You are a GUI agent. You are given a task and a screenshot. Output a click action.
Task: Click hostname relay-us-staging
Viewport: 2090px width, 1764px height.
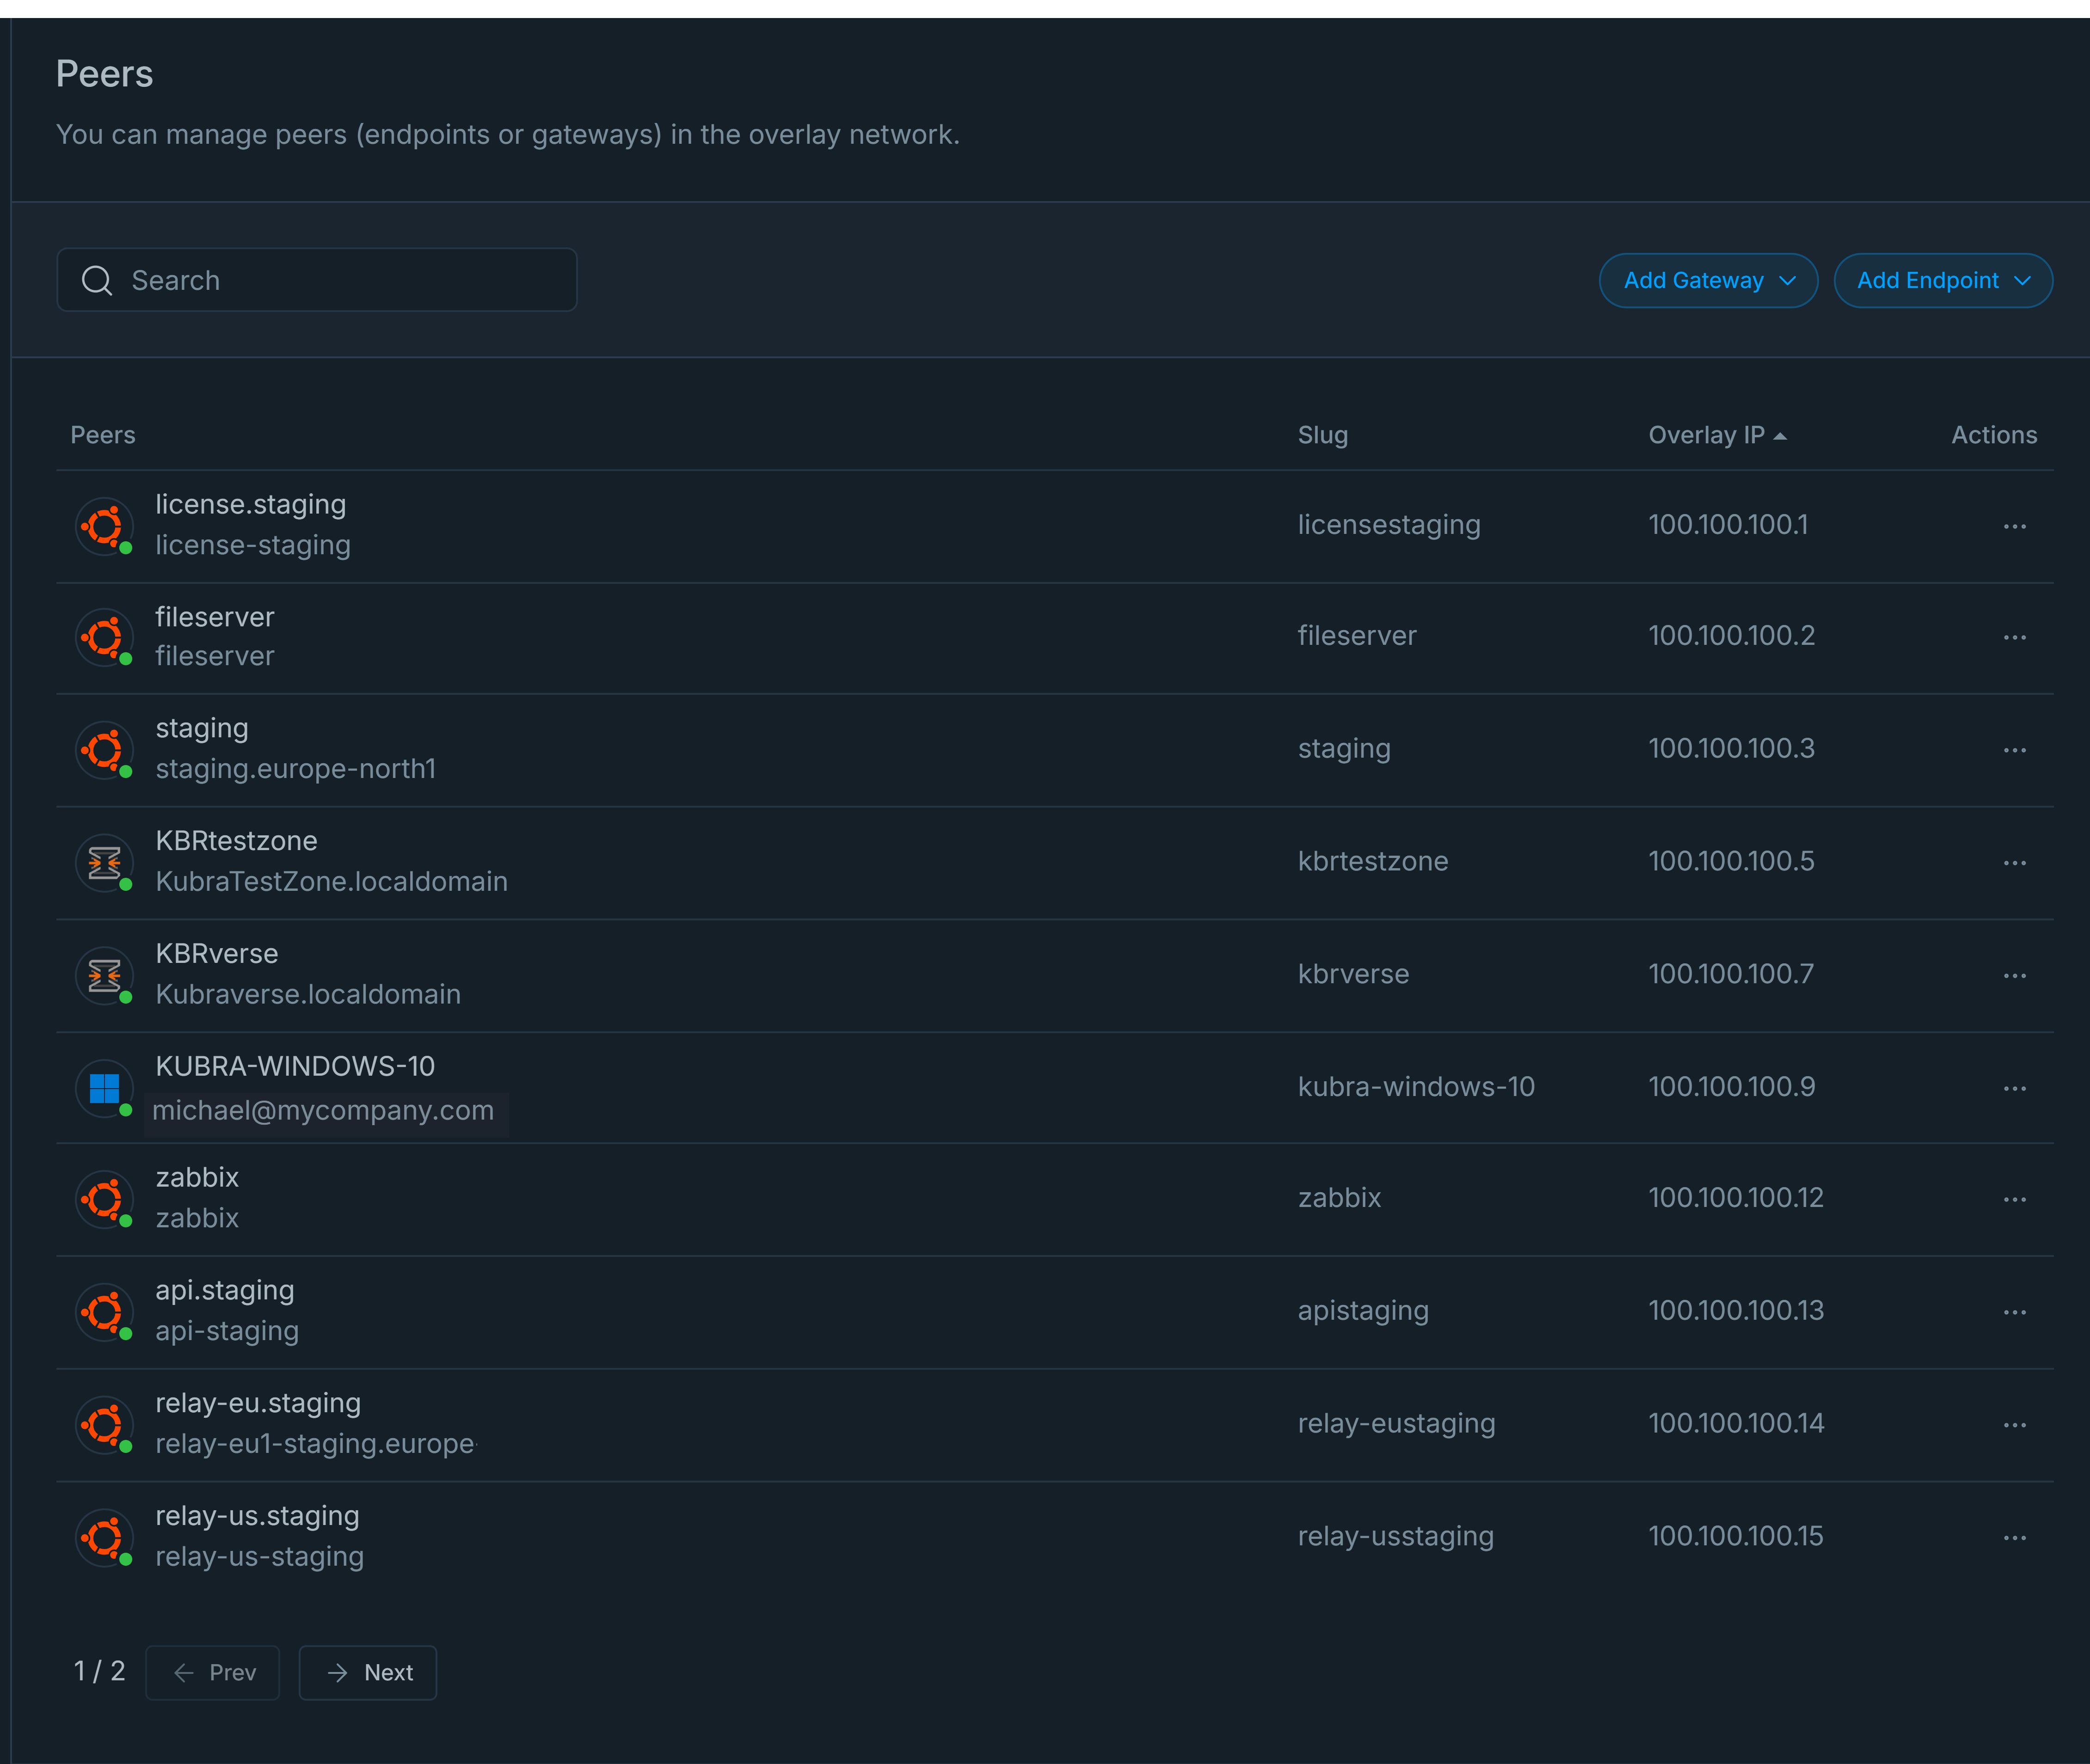[x=259, y=1557]
